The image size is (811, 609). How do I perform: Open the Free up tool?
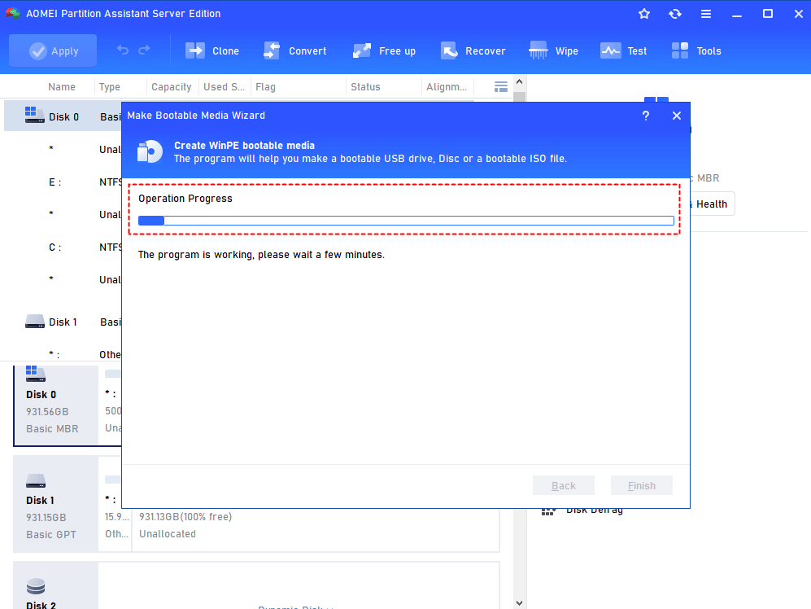[384, 50]
